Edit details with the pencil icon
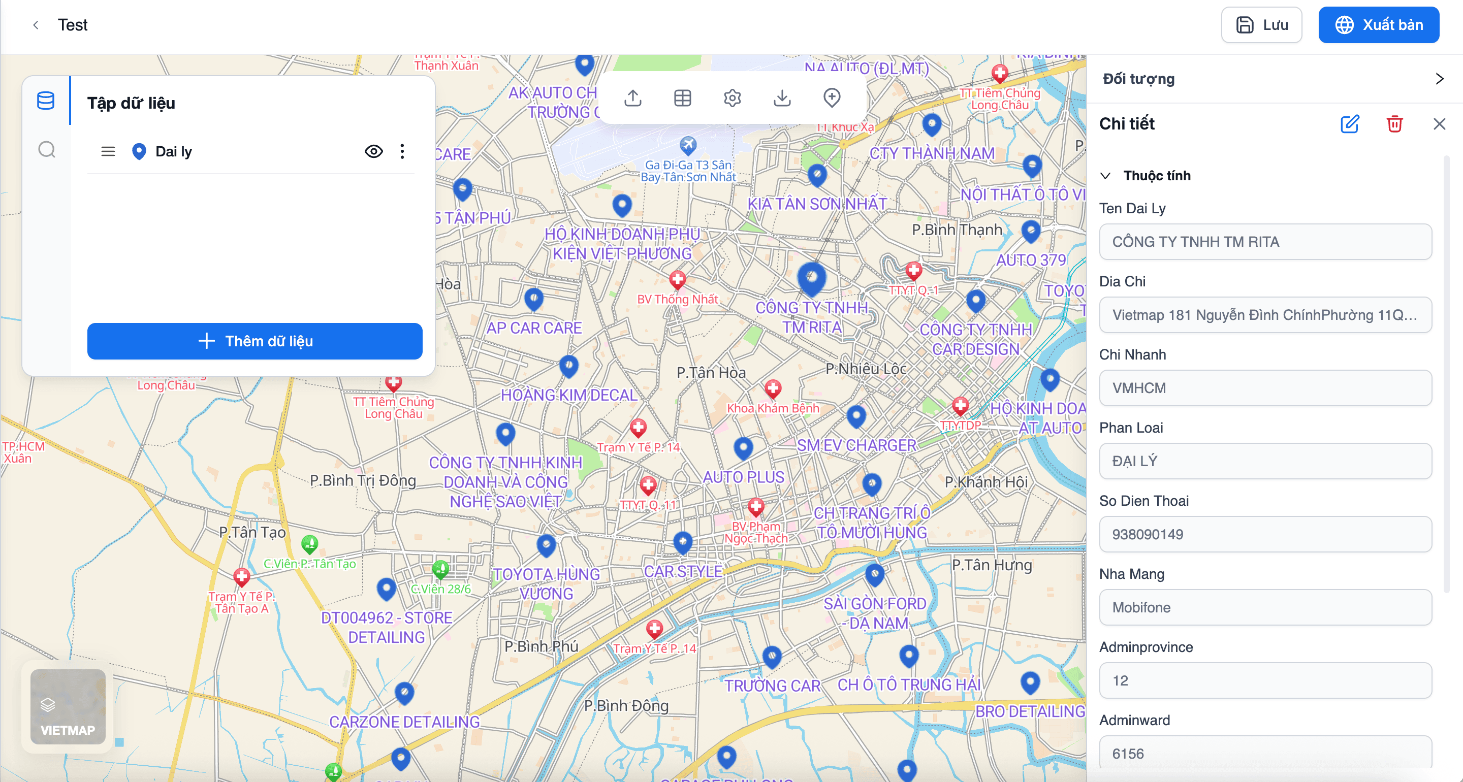1463x782 pixels. (x=1349, y=124)
